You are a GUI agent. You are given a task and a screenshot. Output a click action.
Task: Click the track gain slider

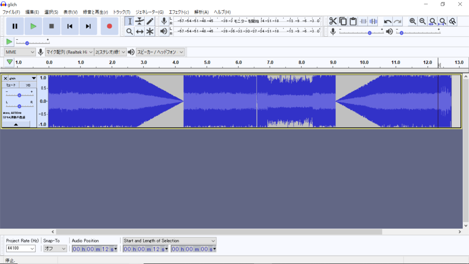(x=19, y=95)
